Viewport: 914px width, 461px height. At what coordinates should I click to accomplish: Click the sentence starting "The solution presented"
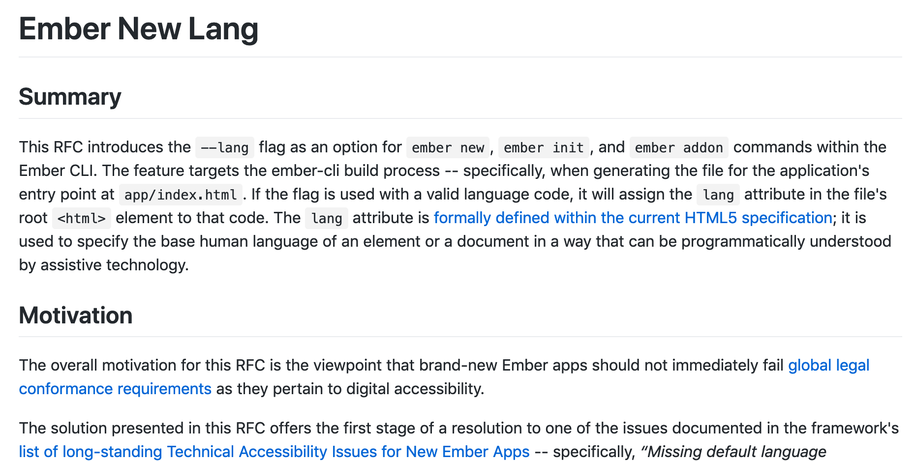pyautogui.click(x=246, y=428)
